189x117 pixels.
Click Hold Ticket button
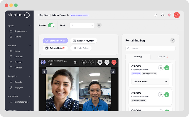pos(81,48)
